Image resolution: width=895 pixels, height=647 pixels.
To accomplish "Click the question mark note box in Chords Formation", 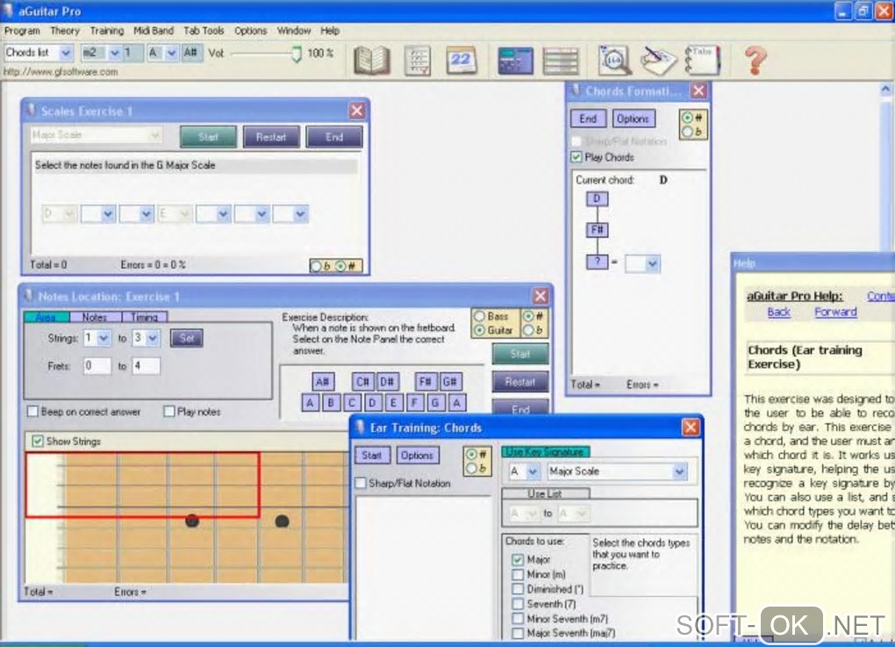I will tap(597, 262).
